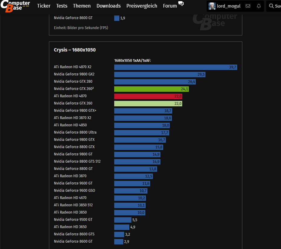Click the light green GTX 260 bar
The width and height of the screenshot is (281, 249).
(x=148, y=104)
